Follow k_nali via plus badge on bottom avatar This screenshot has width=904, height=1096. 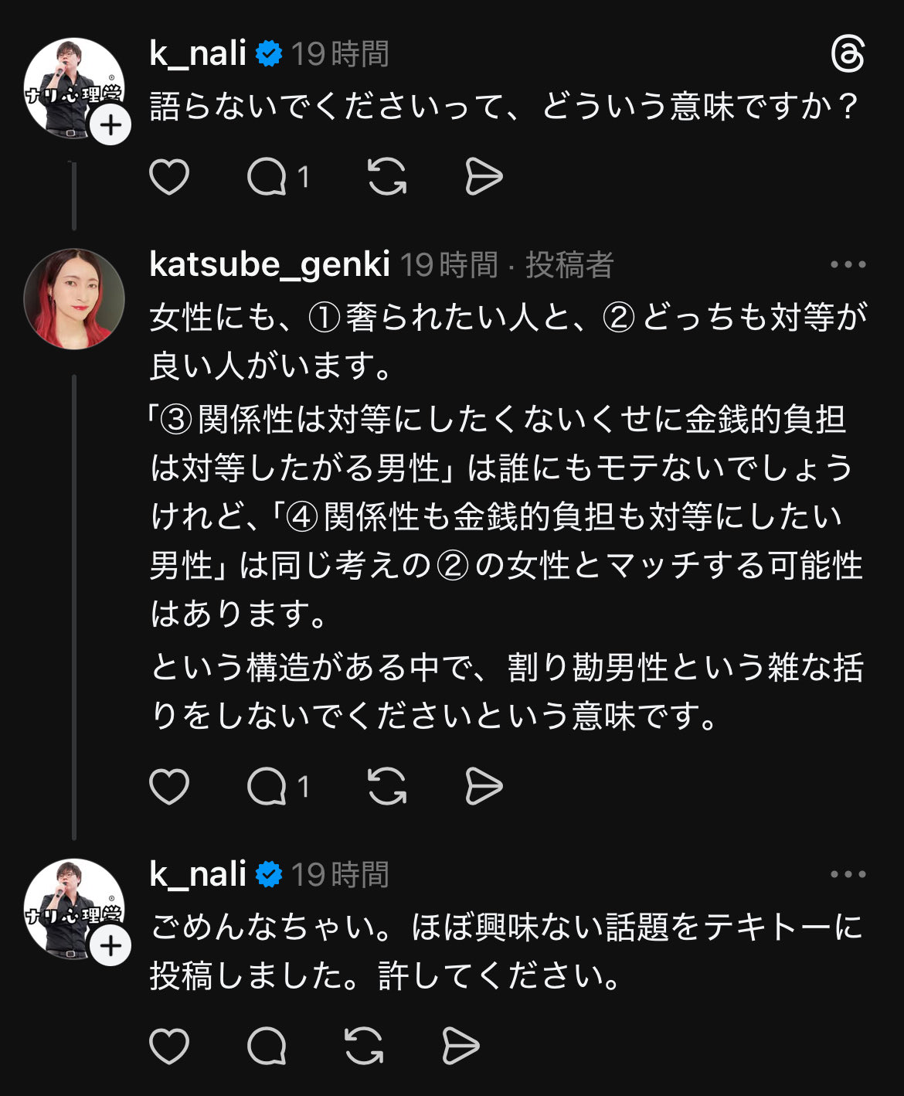point(110,945)
